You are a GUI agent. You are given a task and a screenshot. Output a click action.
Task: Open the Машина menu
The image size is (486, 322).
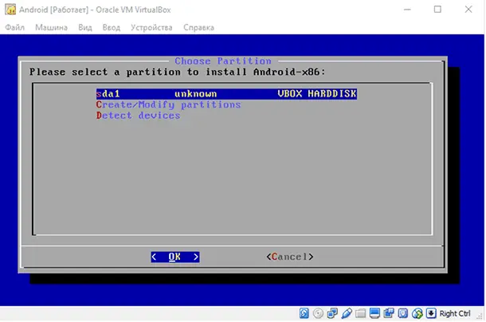pyautogui.click(x=51, y=27)
